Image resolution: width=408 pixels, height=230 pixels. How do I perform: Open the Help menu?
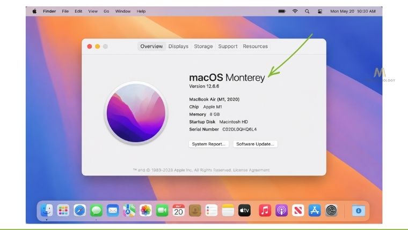pos(141,11)
